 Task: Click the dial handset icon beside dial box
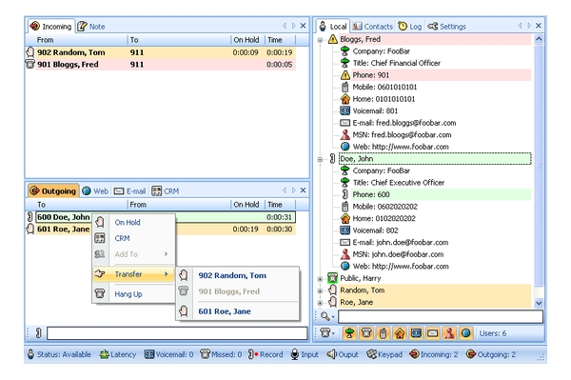point(38,333)
